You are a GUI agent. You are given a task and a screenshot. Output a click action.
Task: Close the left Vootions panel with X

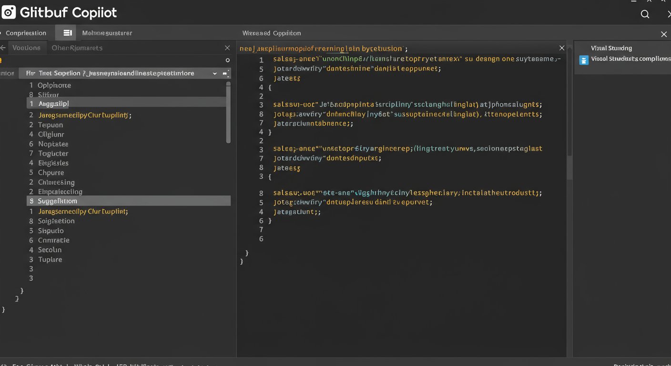227,48
